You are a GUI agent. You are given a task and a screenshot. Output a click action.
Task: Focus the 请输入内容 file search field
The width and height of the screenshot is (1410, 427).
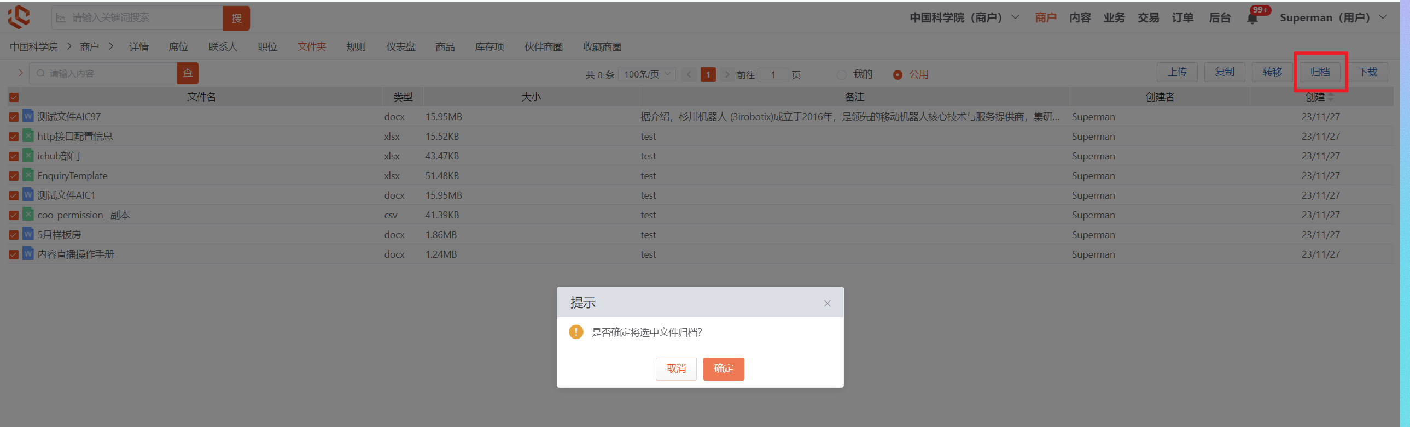(x=103, y=73)
